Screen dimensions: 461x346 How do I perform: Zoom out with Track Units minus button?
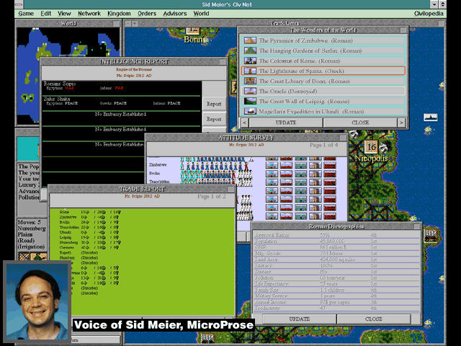click(x=128, y=23)
